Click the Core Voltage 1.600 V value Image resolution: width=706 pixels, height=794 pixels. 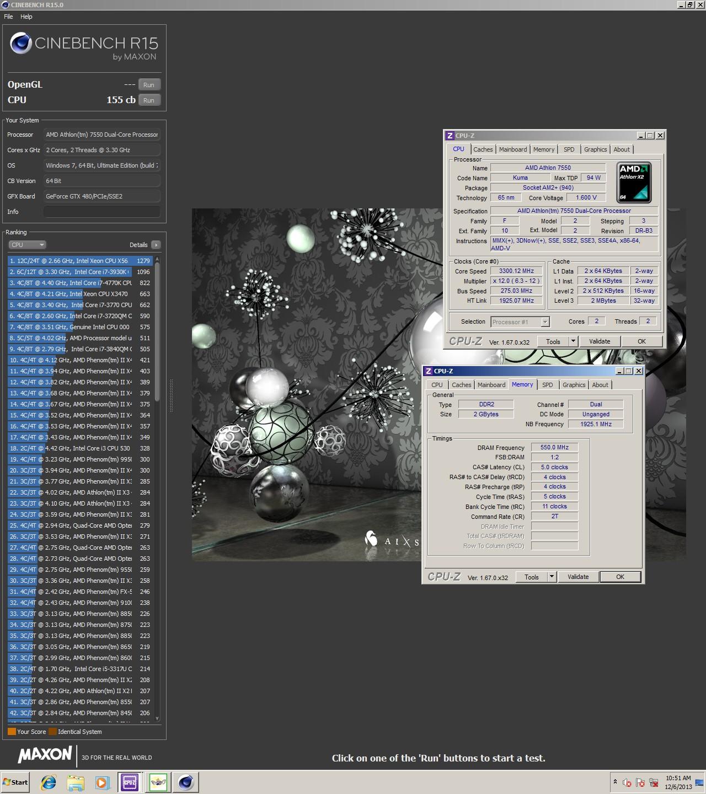(586, 198)
